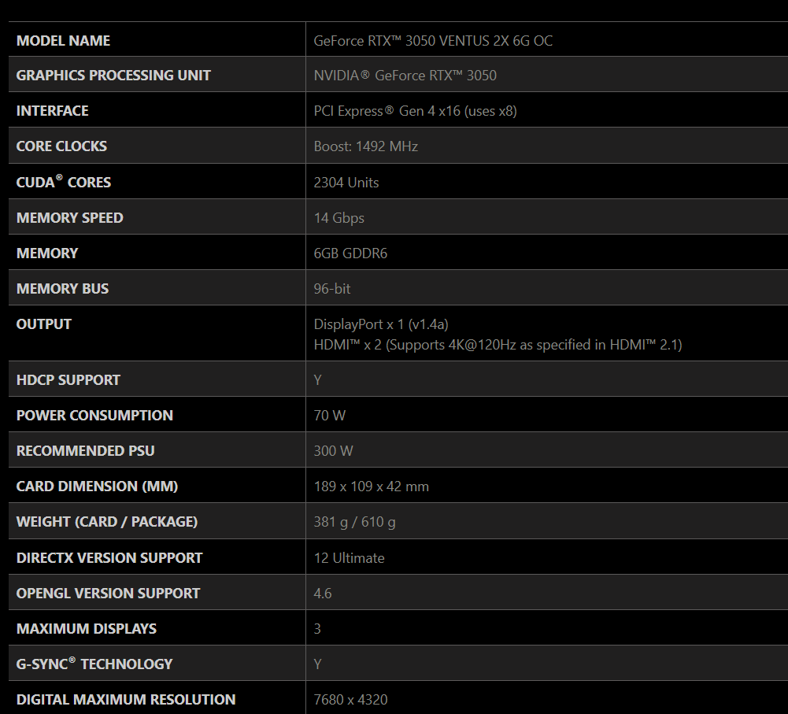Click the MEMORY BUS label
The image size is (788, 714).
[62, 289]
